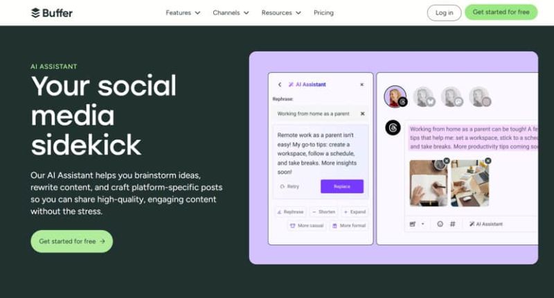Go back using AI Assistant panel arrow
The width and height of the screenshot is (554, 298).
pyautogui.click(x=280, y=85)
